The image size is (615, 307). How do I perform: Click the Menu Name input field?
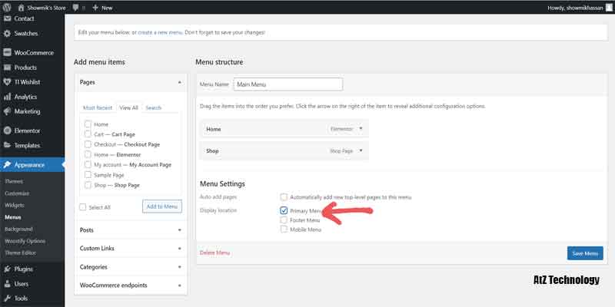tap(288, 84)
